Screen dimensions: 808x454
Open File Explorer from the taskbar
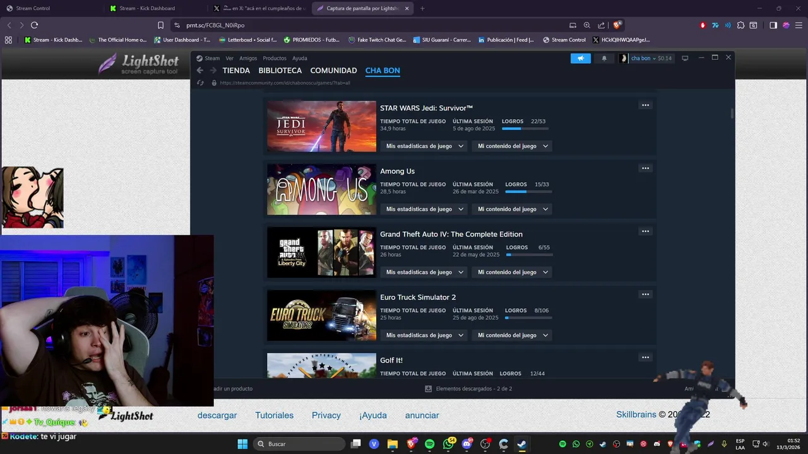pos(392,444)
